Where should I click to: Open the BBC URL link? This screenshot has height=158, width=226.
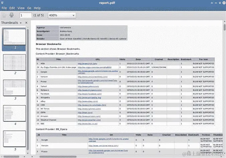[88, 124]
